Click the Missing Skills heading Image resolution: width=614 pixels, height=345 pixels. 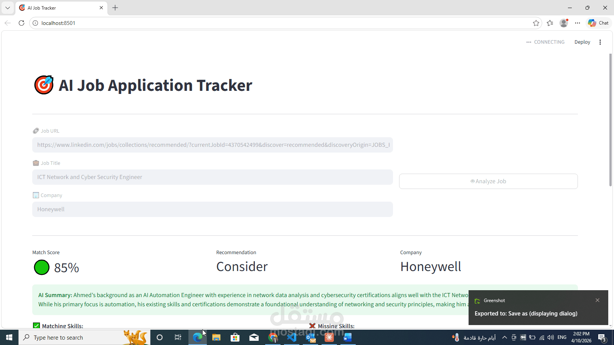(336, 326)
